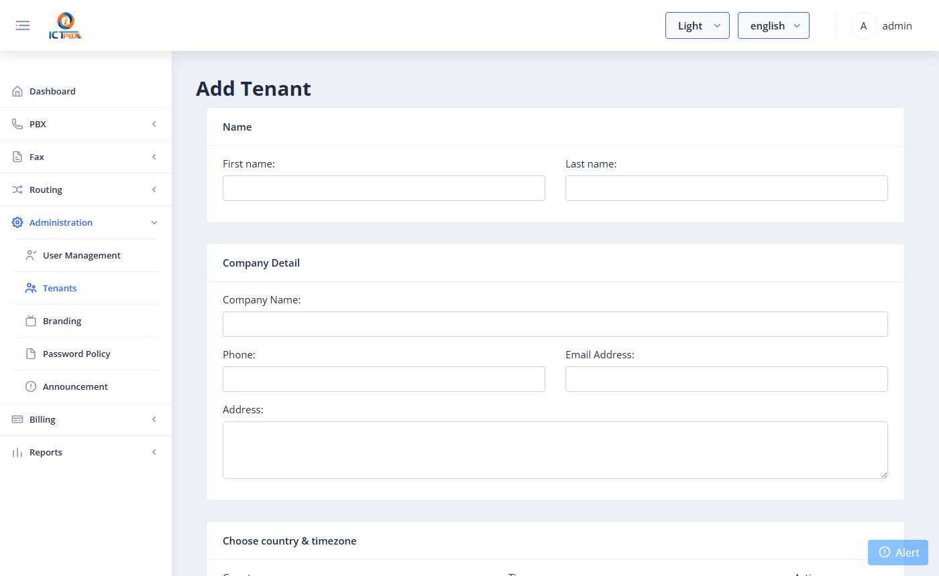Click the Branding TV icon
This screenshot has width=939, height=576.
31,321
